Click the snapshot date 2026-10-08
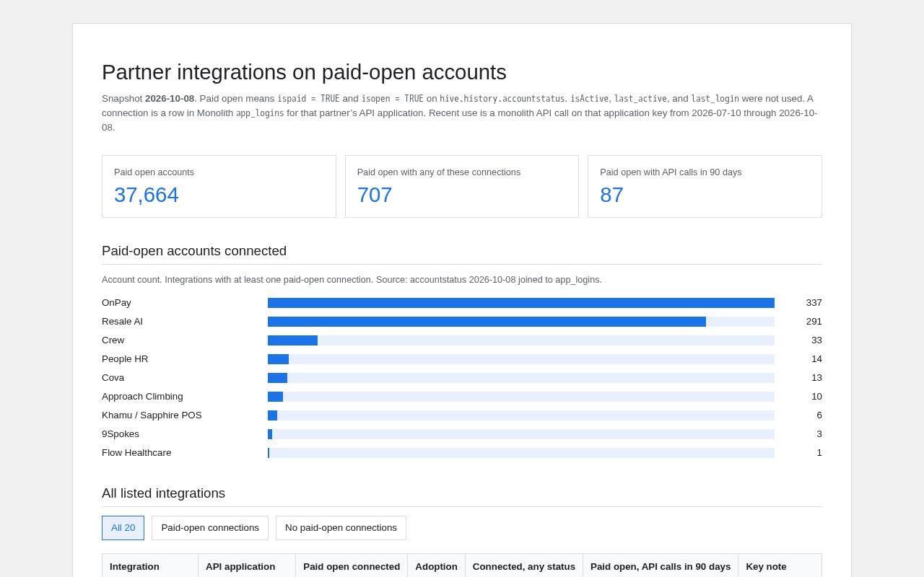 pos(170,99)
